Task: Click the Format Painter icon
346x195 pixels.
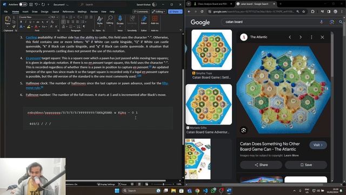Action: pyautogui.click(x=14, y=27)
